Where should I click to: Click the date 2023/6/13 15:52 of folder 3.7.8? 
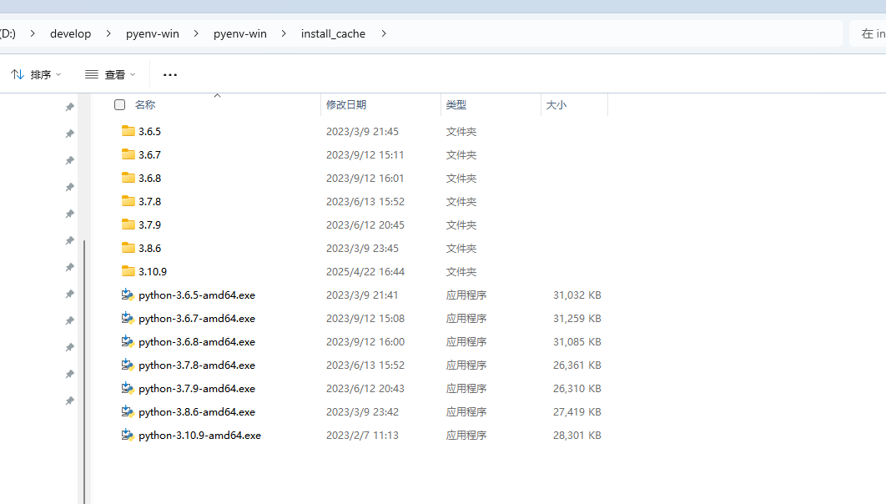[365, 201]
